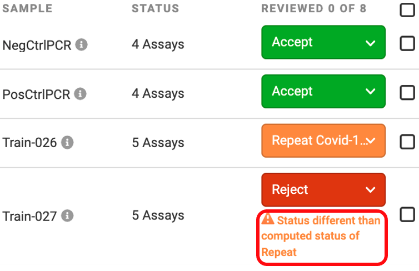The image size is (419, 271).
Task: Click the REVIEWED 0 OF 8 header
Action: 314,8
